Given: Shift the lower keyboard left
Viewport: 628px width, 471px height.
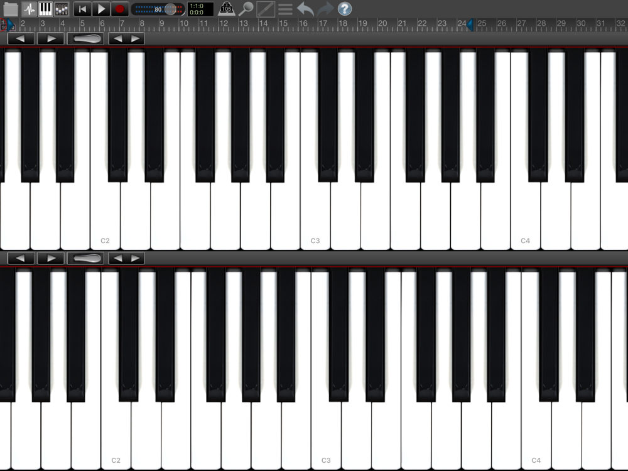Looking at the screenshot, I should tap(21, 258).
